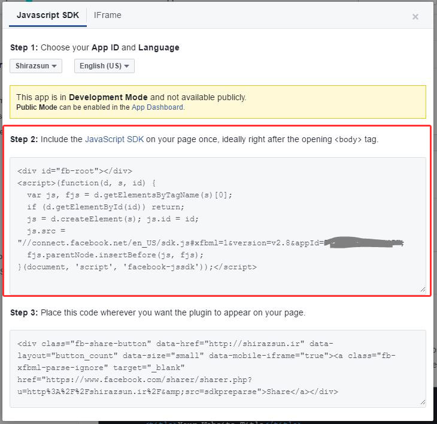Click the 'Public Mode' text in the notice

(37, 107)
